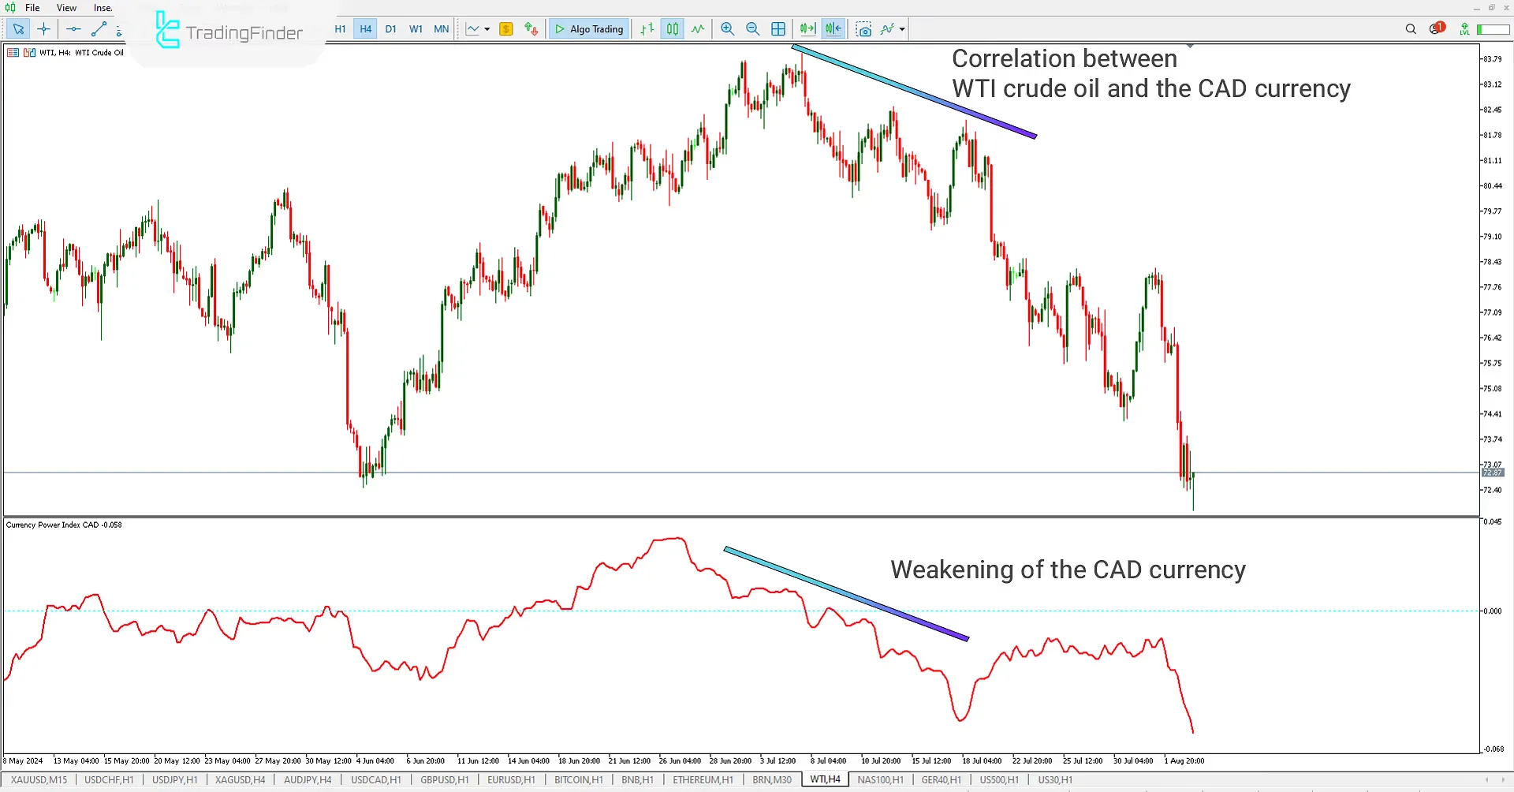Screen dimensions: 1514x792
Task: Switch timeframe to D1
Action: tap(391, 29)
